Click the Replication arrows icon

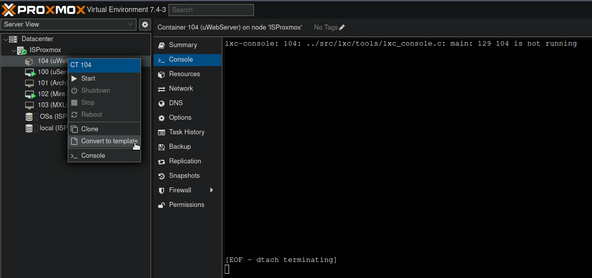click(x=162, y=161)
